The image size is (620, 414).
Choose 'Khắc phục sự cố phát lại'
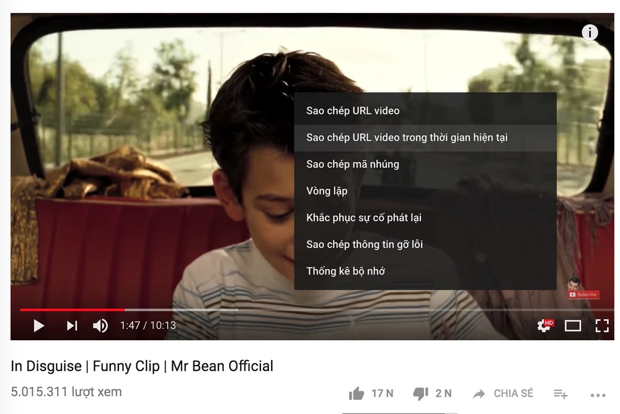(x=425, y=218)
